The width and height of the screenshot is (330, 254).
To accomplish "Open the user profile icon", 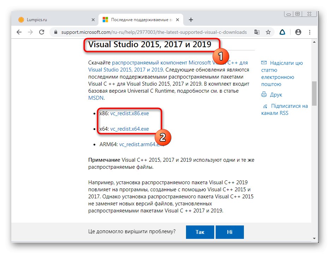I will point(298,32).
